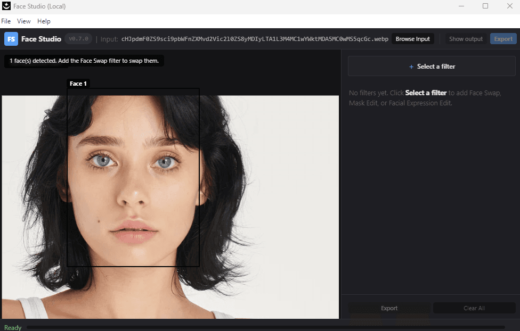
Task: Open the File menu
Action: [6, 21]
